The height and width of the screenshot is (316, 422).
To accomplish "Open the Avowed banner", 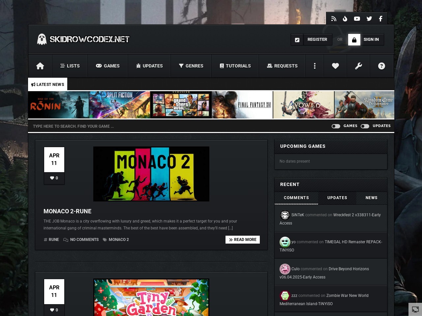I will point(304,105).
